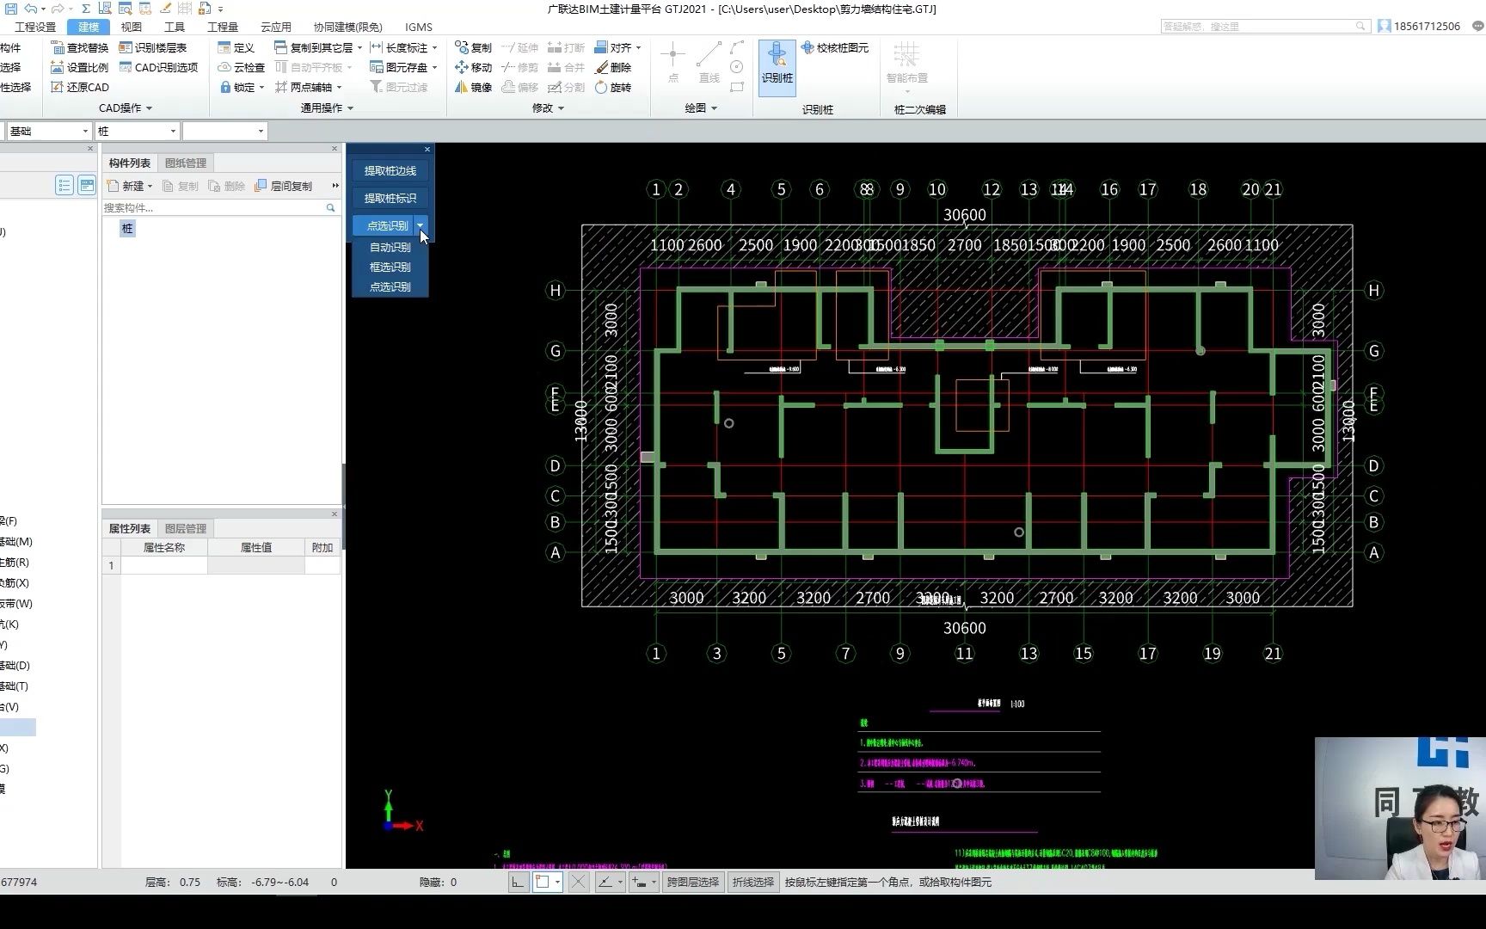
Task: Click 校核桩图元 check pile elements
Action: click(835, 47)
